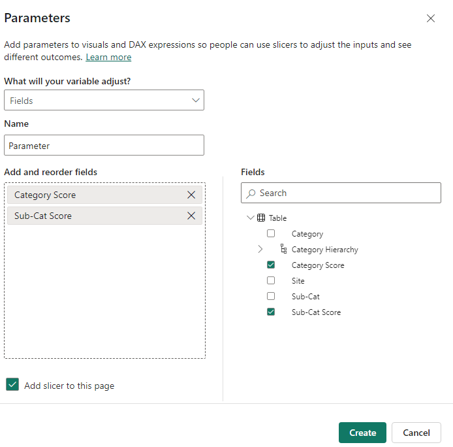The image size is (453, 447).
Task: Expand the Category Hierarchy chevron
Action: coord(260,249)
